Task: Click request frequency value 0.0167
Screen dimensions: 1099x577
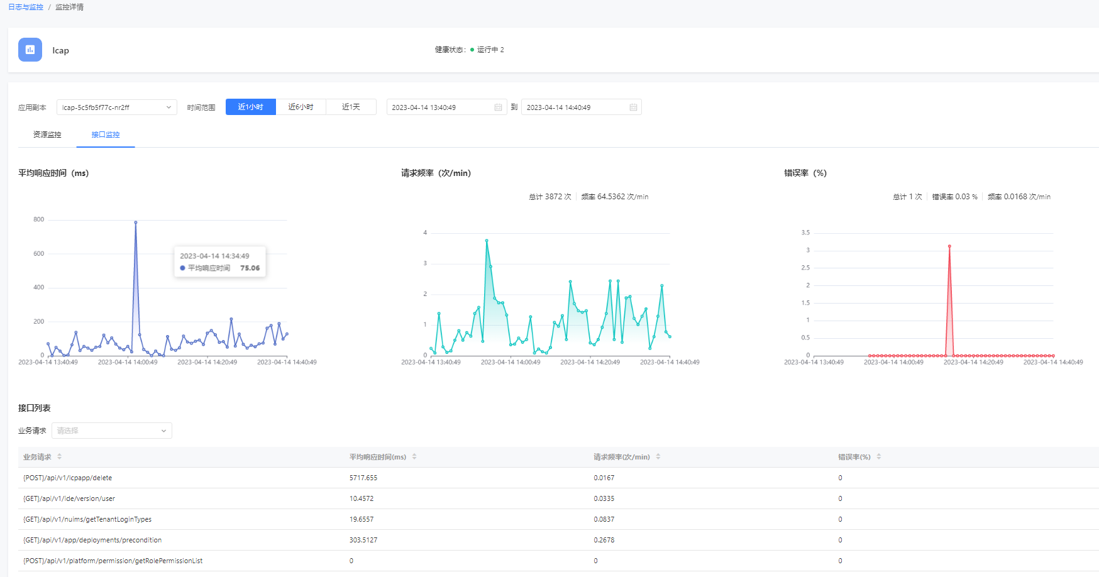Action: [604, 478]
